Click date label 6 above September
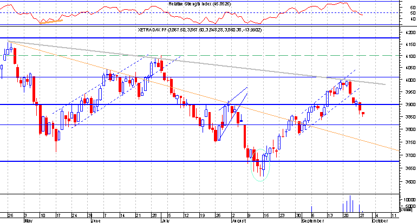Screen dimensions: 417x223 pyautogui.click(x=313, y=215)
